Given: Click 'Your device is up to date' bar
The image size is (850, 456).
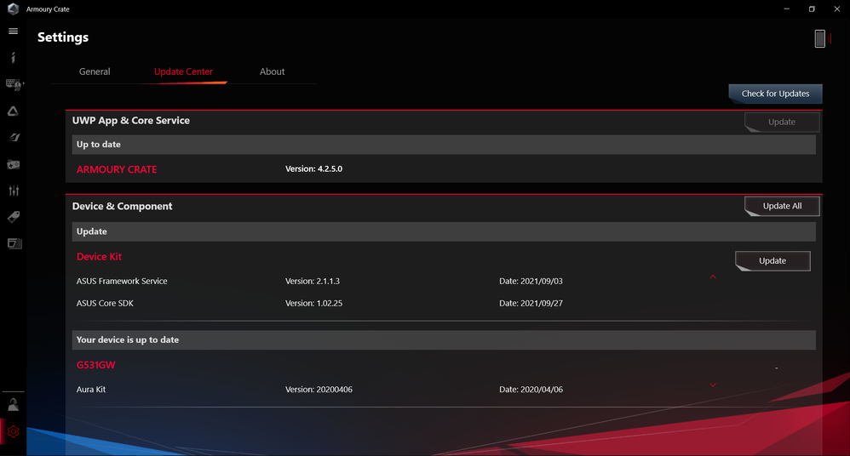Looking at the screenshot, I should click(x=444, y=340).
